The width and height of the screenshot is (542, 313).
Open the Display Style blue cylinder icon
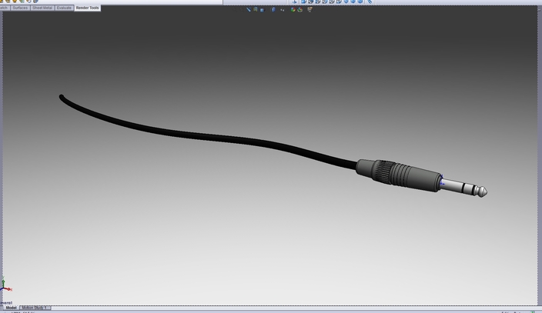pos(273,10)
